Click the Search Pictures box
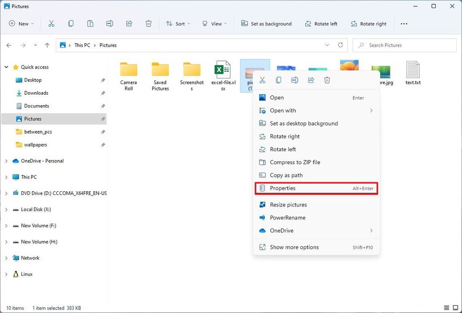Image resolution: width=462 pixels, height=313 pixels. pos(404,45)
